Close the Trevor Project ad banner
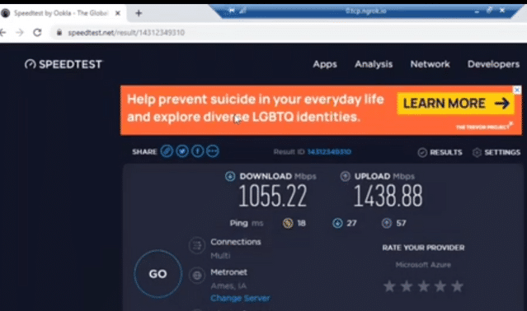527x311 pixels. click(517, 90)
